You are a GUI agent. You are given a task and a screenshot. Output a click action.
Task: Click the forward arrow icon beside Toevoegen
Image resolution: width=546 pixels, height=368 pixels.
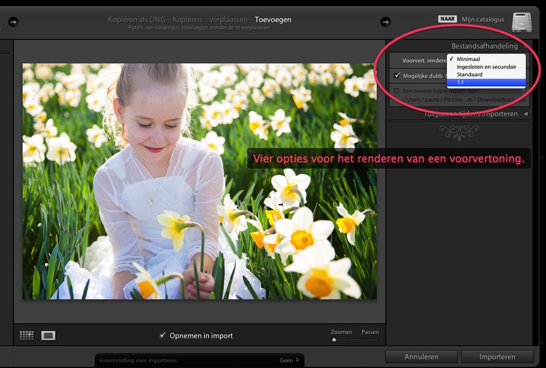point(385,22)
